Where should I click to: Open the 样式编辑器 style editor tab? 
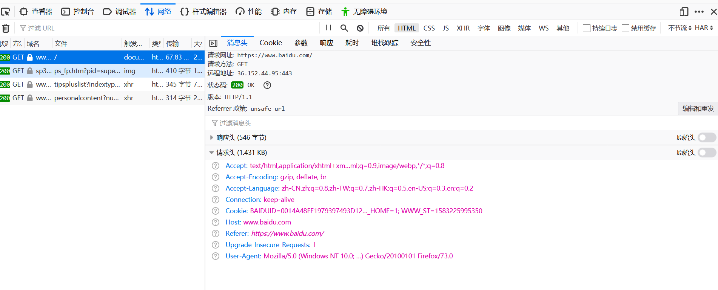(x=203, y=12)
